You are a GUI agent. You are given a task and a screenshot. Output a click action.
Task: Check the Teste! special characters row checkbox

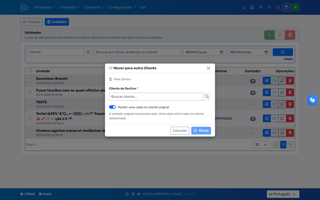30,118
